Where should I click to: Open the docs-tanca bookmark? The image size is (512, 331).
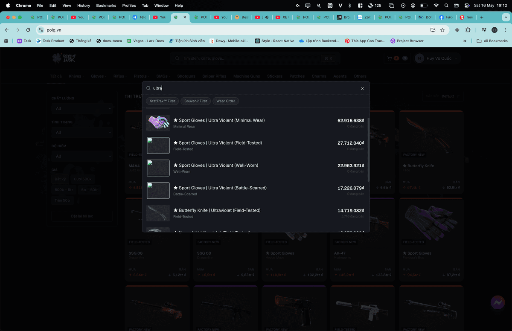click(109, 41)
